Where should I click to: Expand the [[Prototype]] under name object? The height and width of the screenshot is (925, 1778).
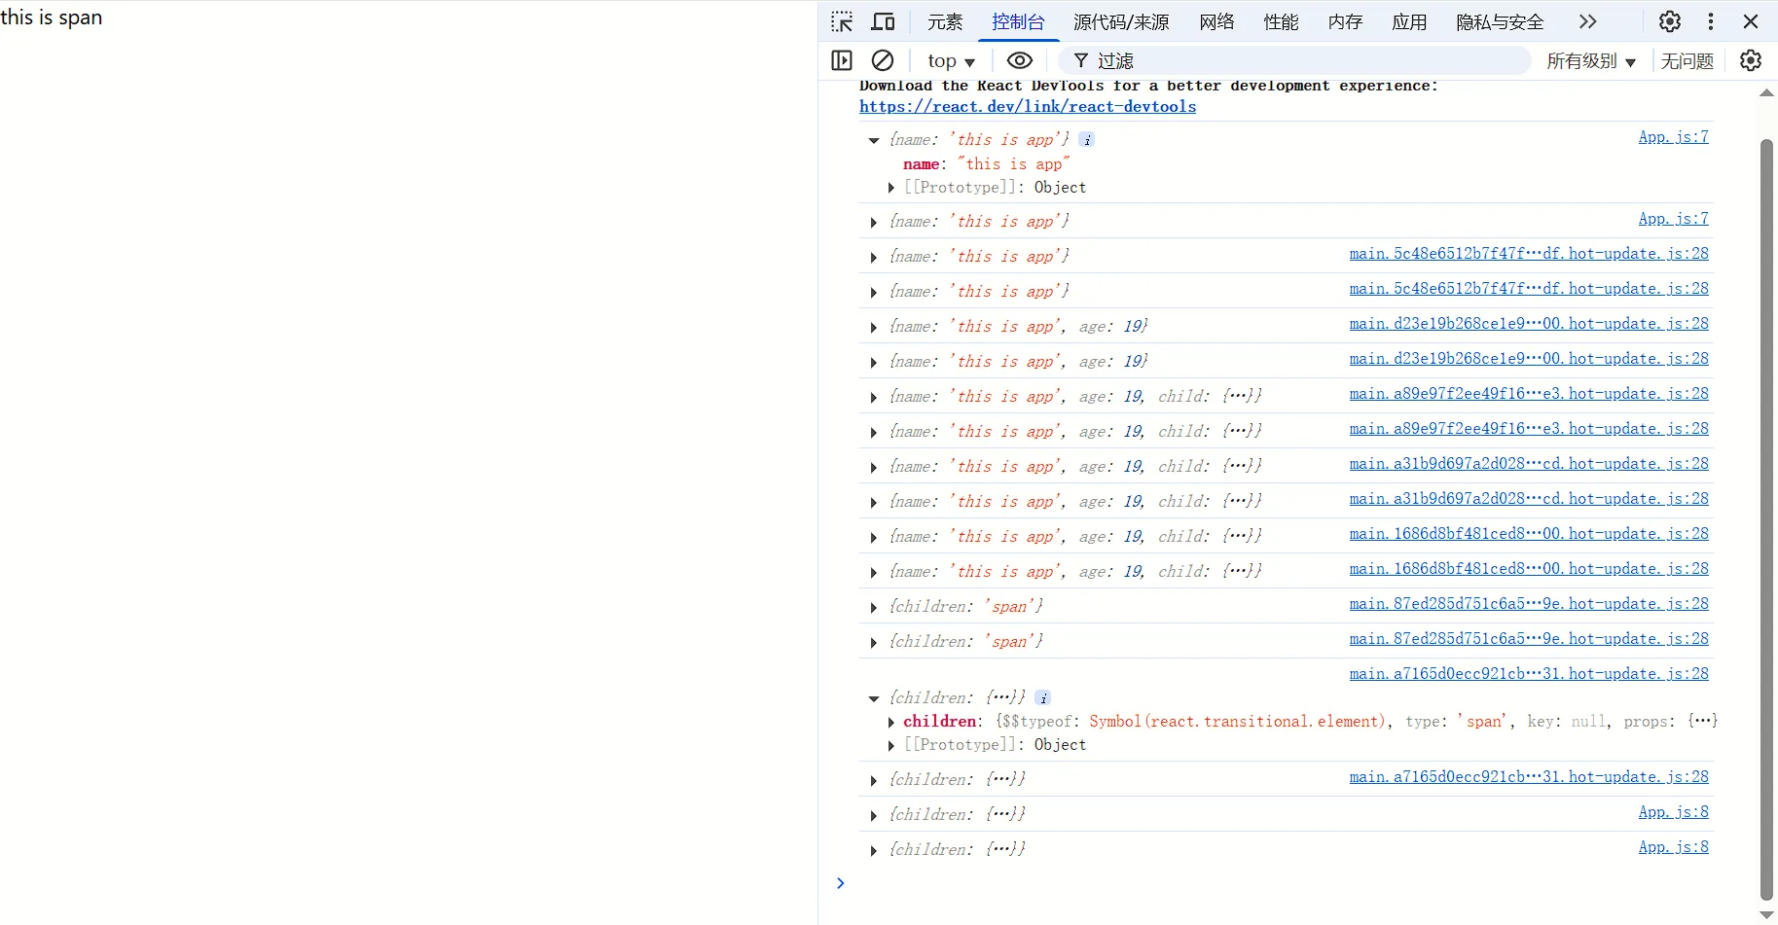[891, 188]
